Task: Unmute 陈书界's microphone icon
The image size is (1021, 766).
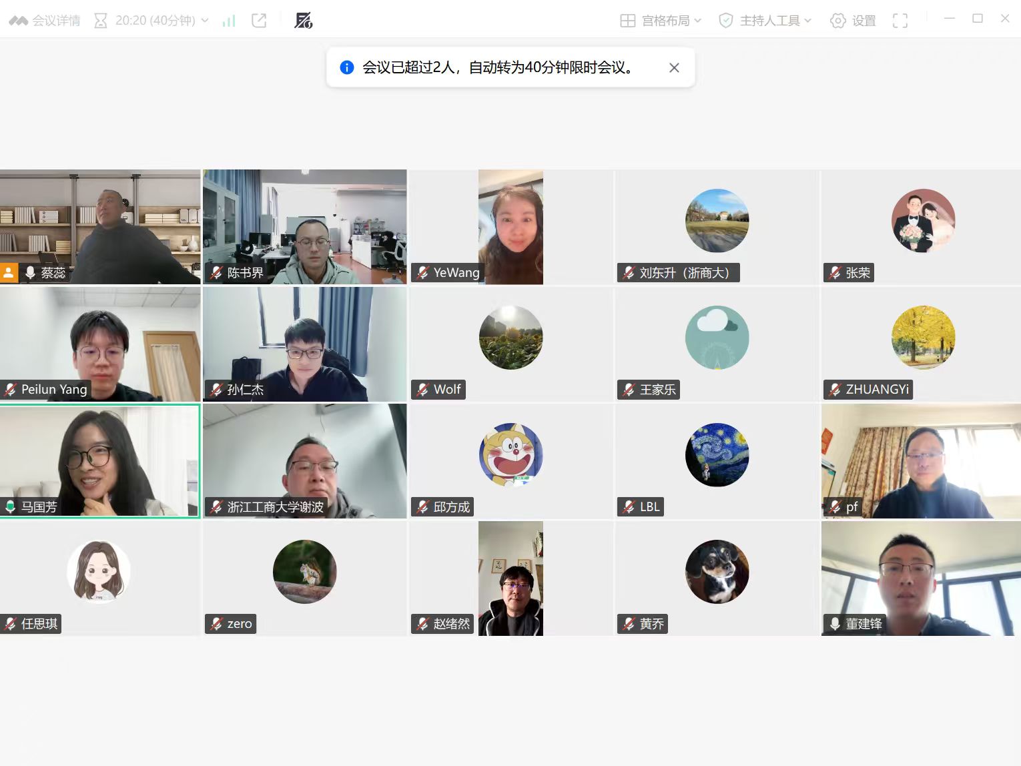Action: [x=216, y=272]
